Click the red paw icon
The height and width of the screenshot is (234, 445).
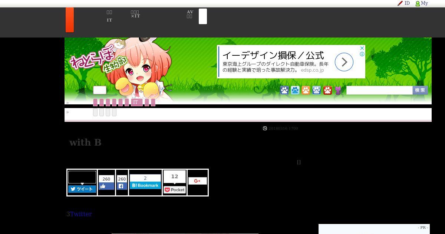click(x=327, y=90)
